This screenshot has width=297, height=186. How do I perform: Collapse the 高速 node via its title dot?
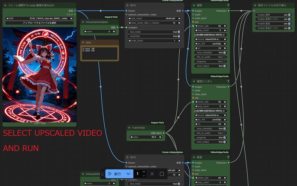[x=194, y=157]
